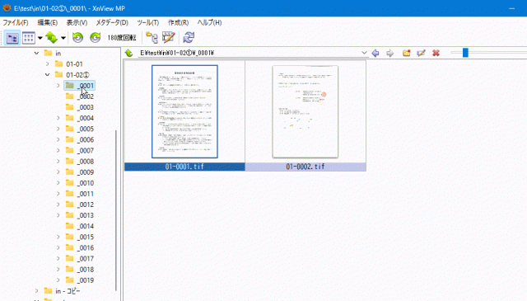Open the sort order dropdown arrow

pyautogui.click(x=63, y=38)
